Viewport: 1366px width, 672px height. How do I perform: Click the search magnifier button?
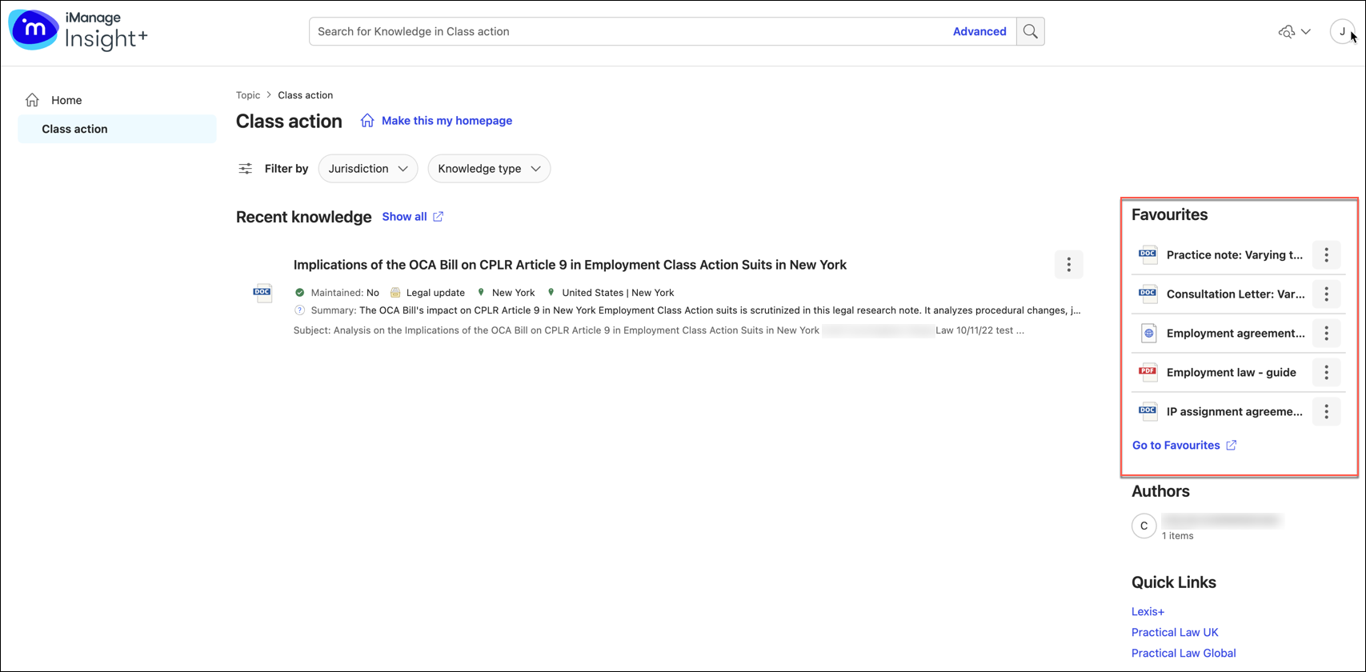click(x=1030, y=32)
